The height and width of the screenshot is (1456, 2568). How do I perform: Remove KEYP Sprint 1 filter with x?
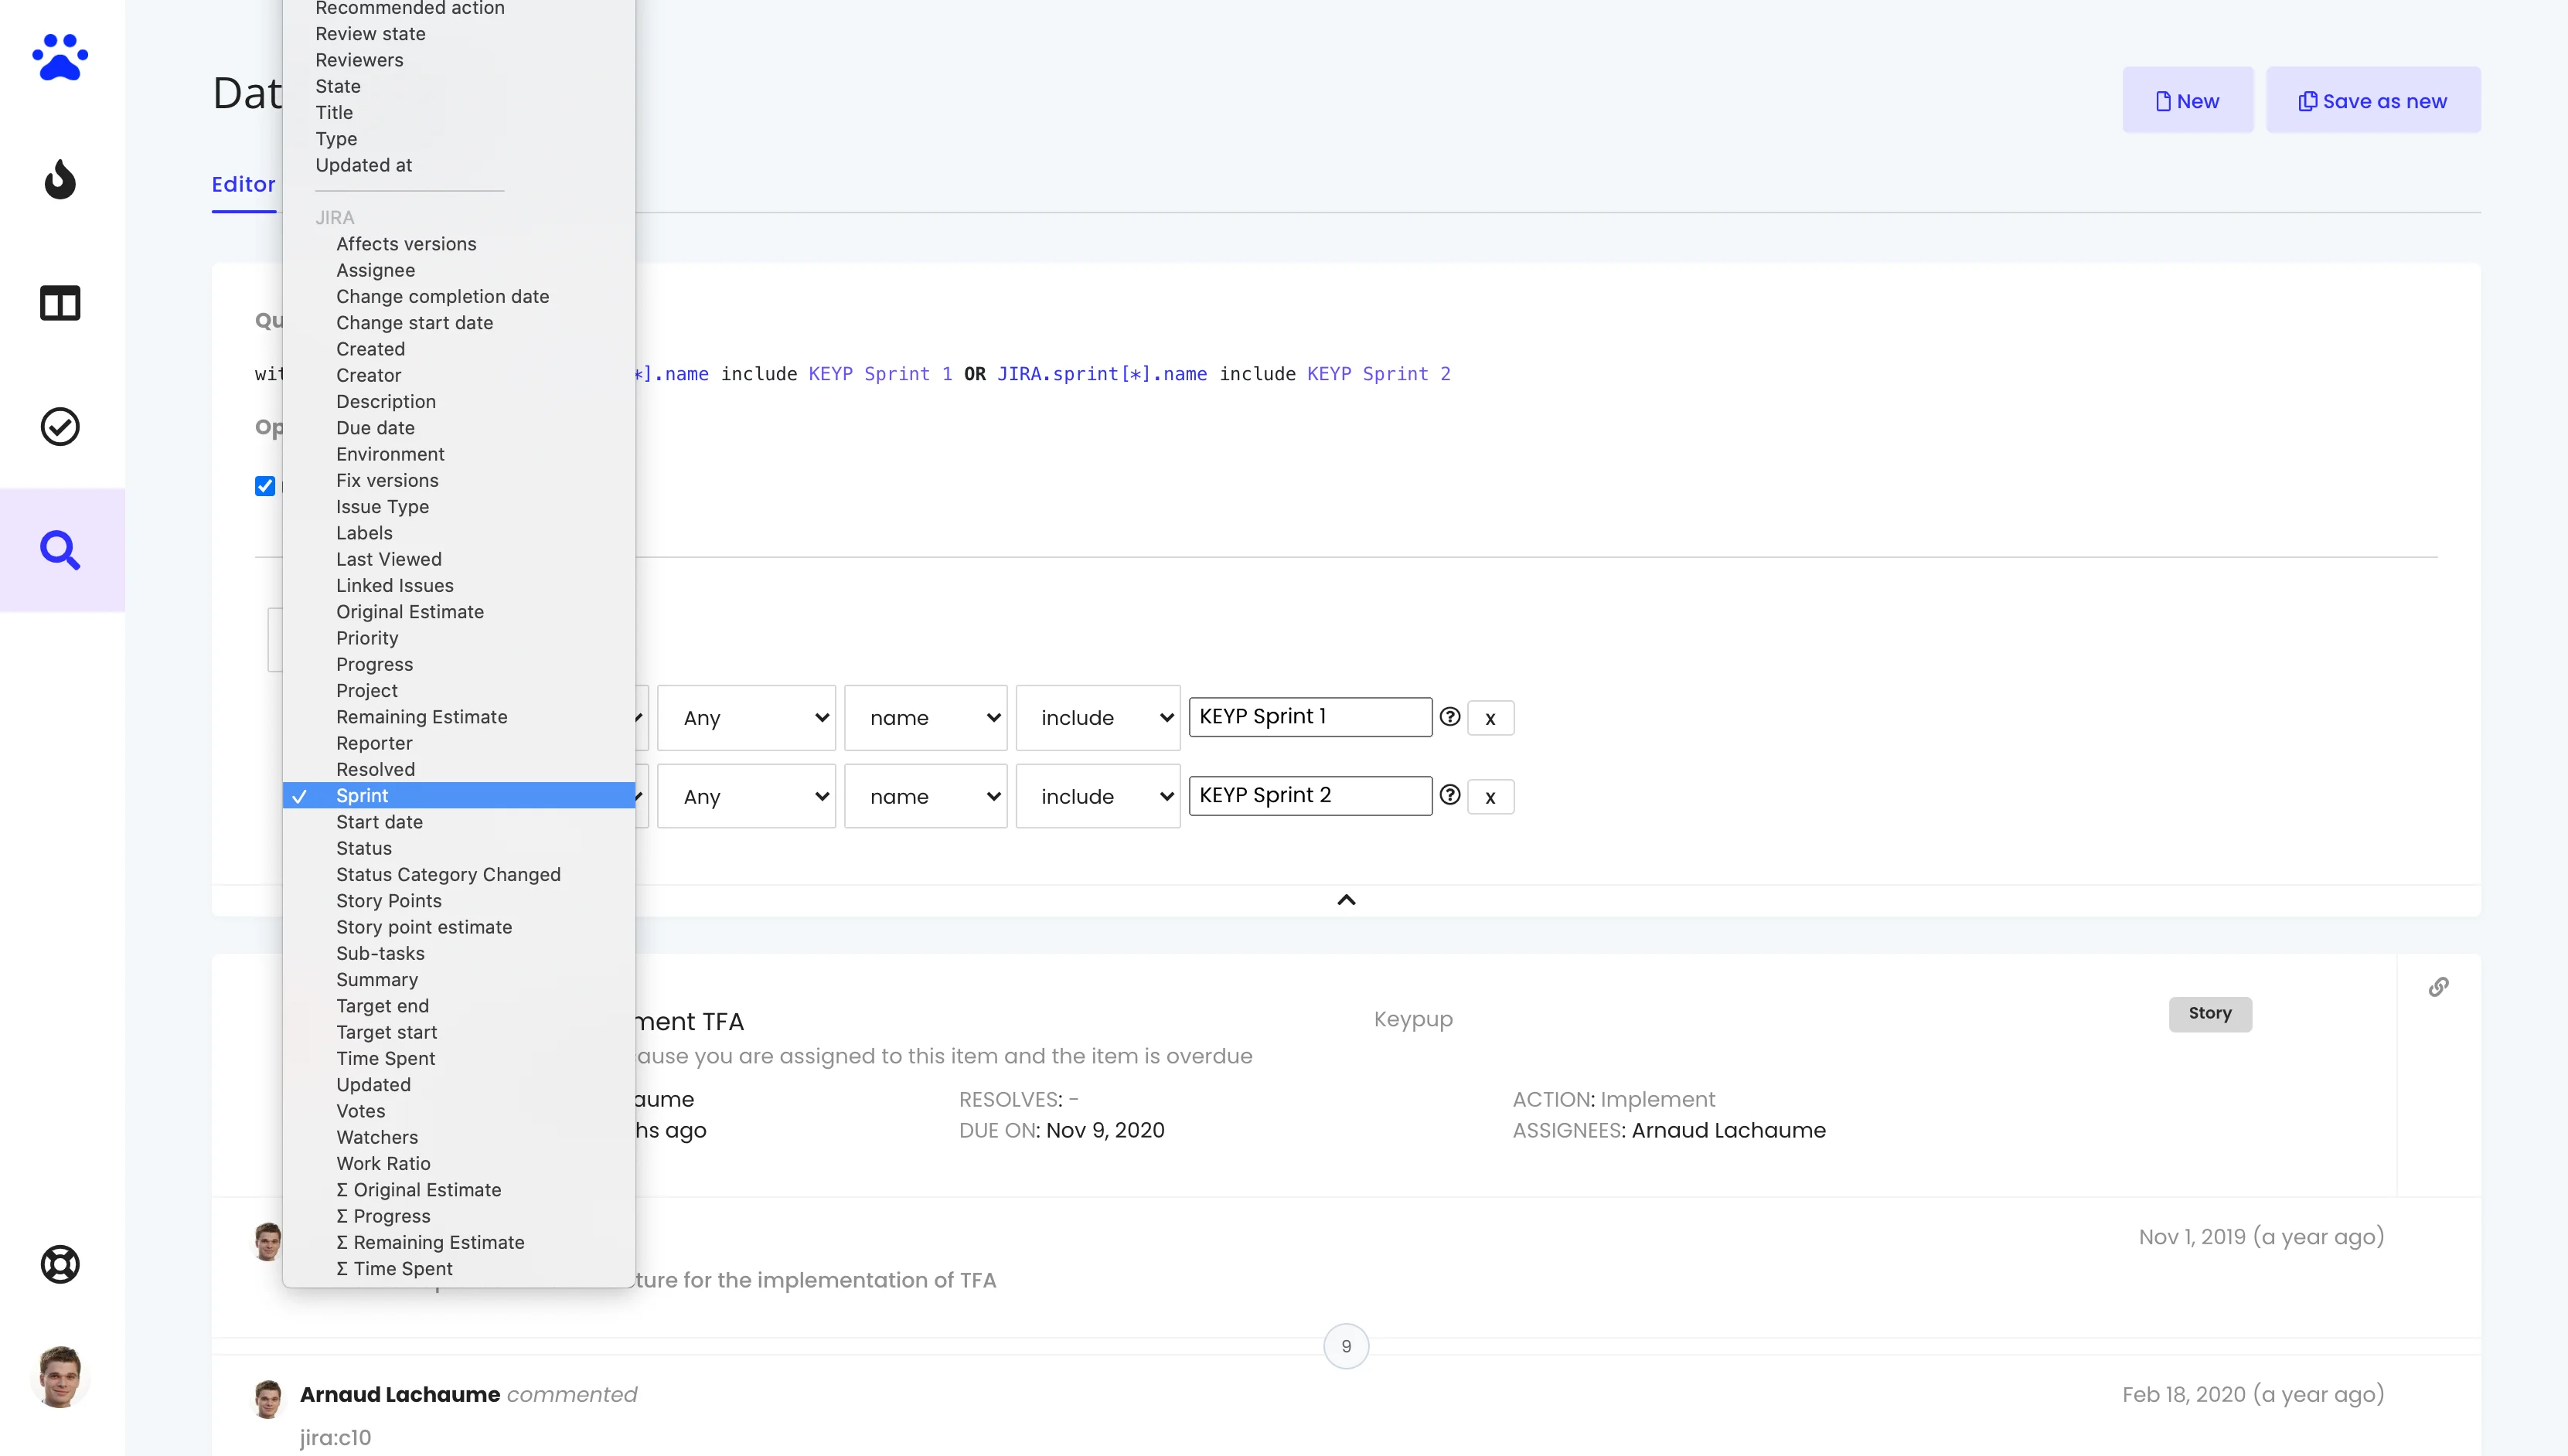pyautogui.click(x=1490, y=717)
